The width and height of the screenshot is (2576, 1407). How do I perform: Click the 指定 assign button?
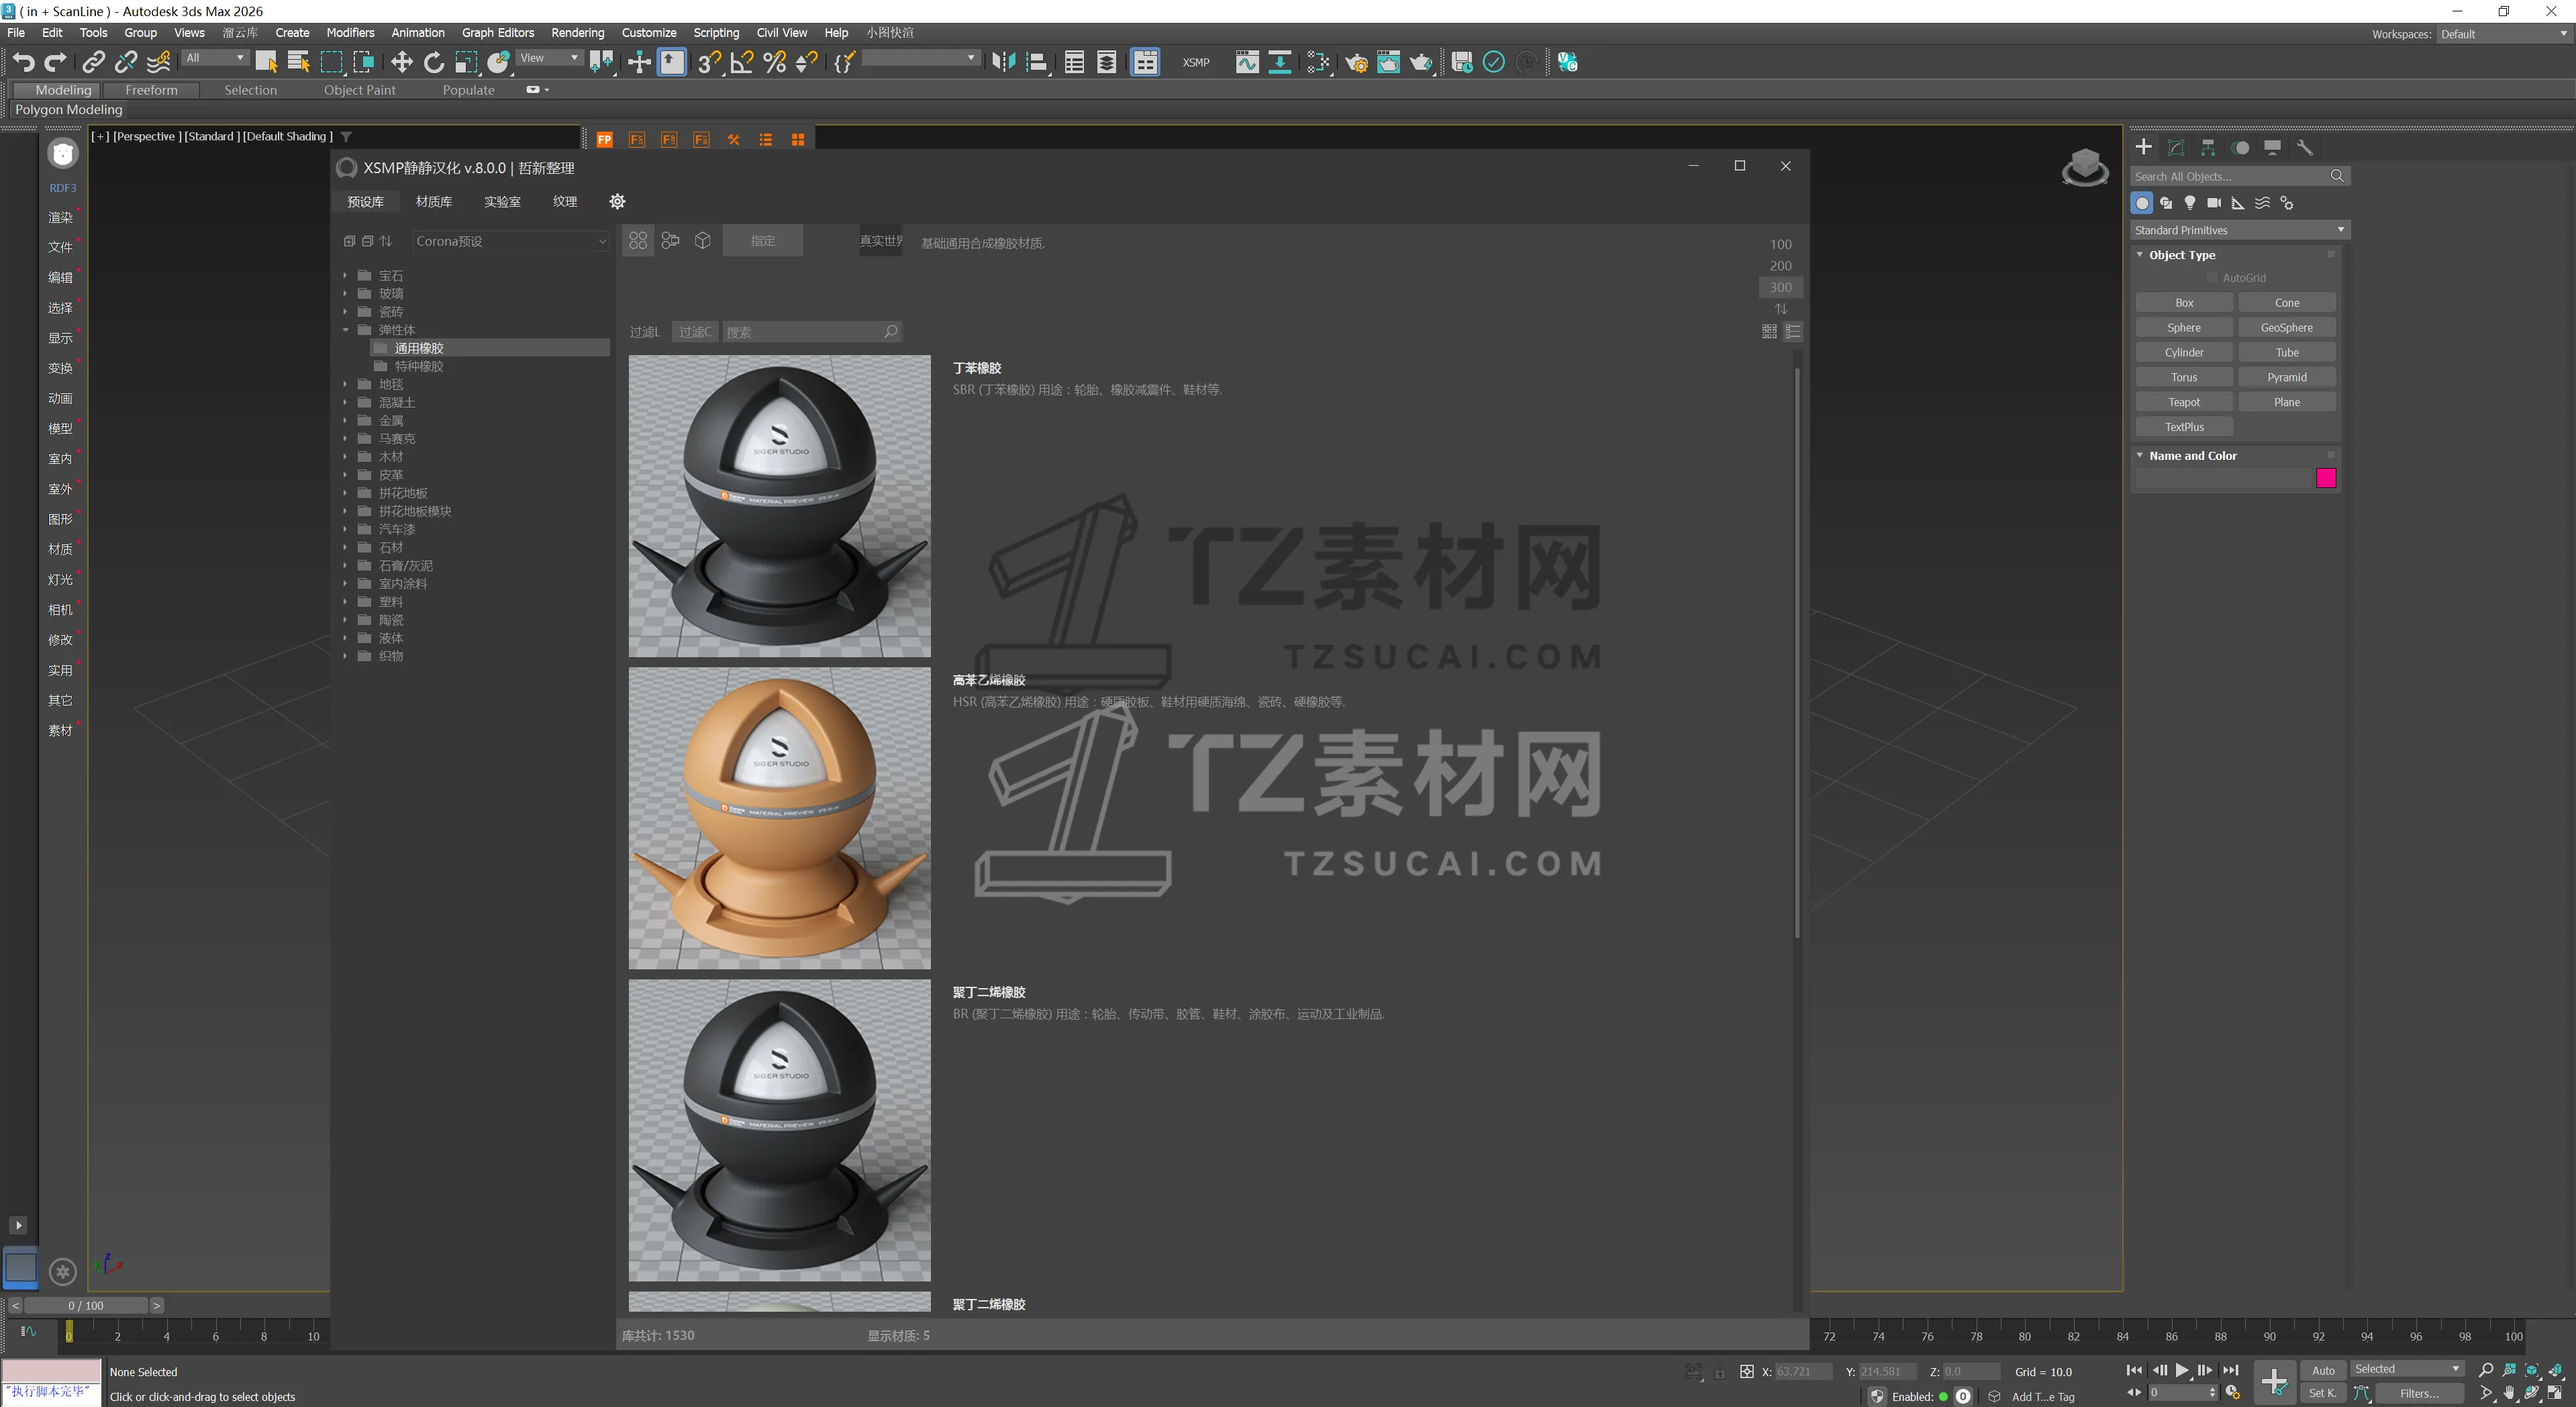tap(762, 241)
